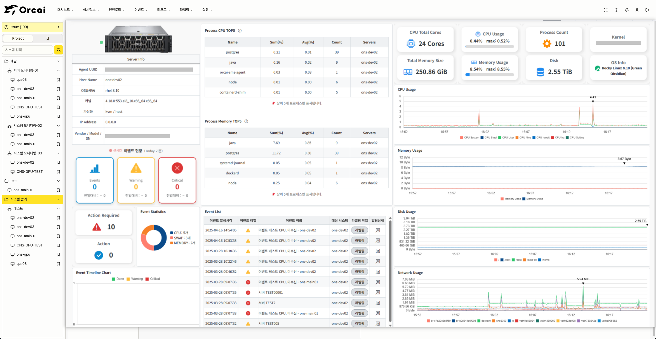This screenshot has height=339, width=656.
Task: Toggle bookmark for ons-gpu under 서버 모니터링-01
Action: tap(58, 117)
